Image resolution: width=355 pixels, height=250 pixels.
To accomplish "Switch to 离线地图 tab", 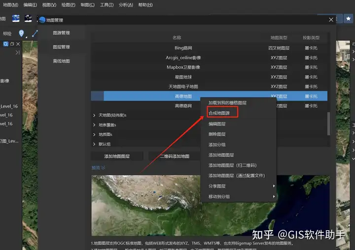I will click(x=61, y=61).
